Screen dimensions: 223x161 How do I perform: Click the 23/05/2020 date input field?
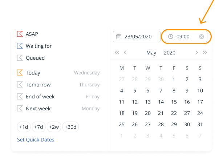click(x=137, y=37)
